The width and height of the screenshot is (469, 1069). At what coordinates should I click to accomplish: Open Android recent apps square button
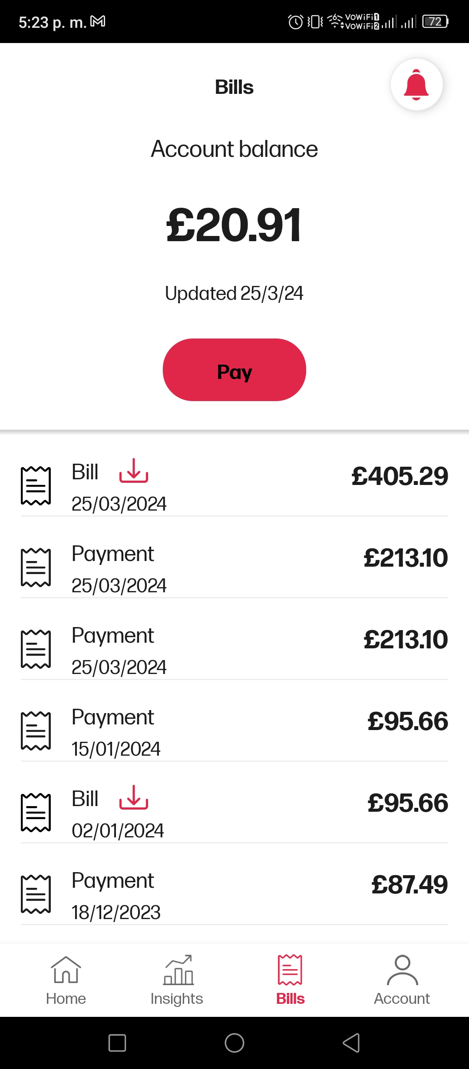[x=117, y=1043]
